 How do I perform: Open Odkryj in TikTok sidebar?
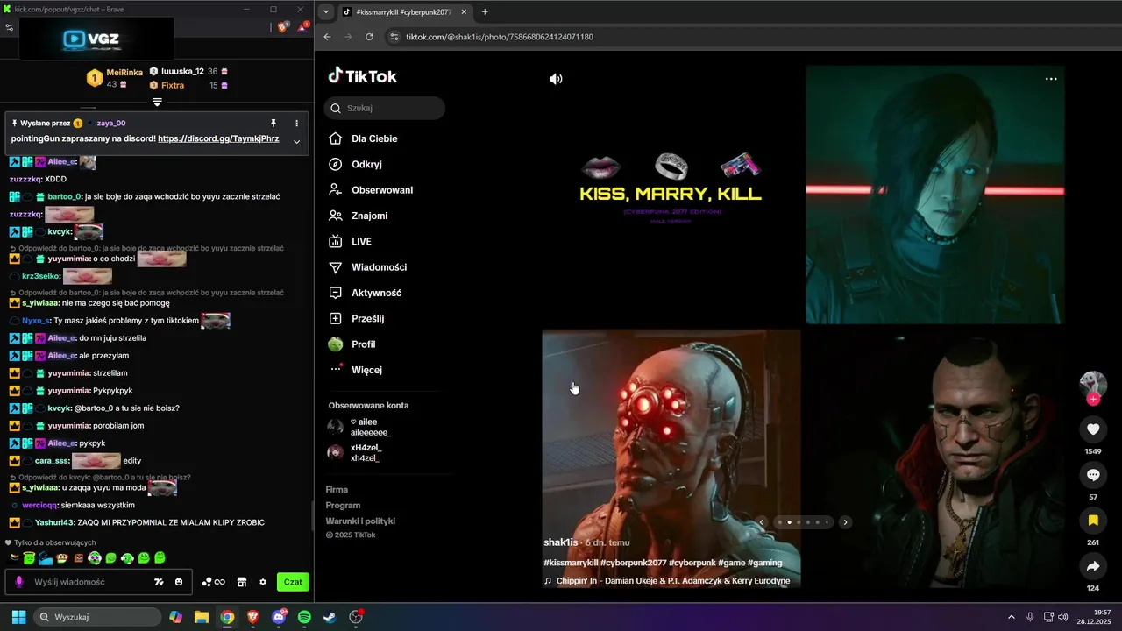[x=355, y=164]
